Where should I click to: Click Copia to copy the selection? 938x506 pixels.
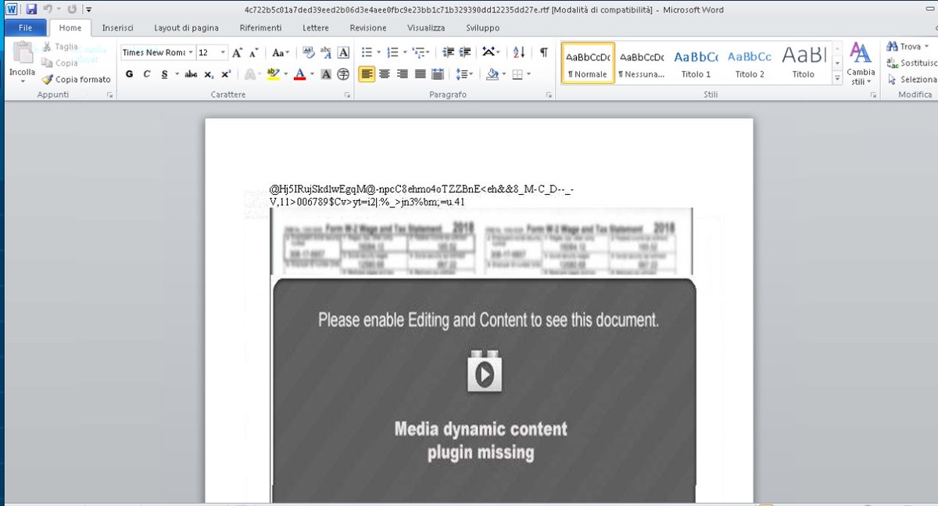(60, 63)
